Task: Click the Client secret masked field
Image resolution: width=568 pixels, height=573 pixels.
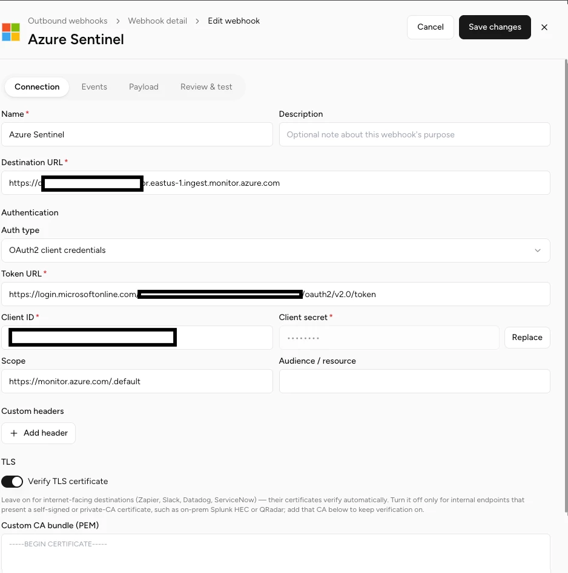Action: pos(389,338)
